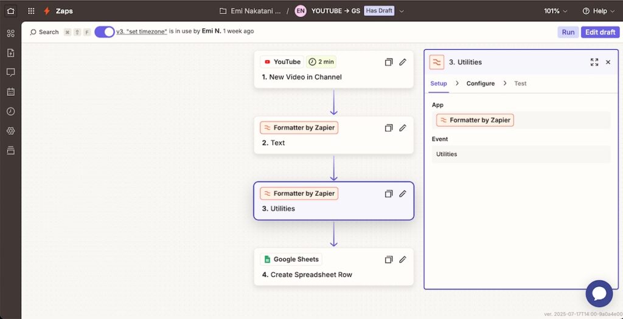Toggle the Zap on/off switch
The width and height of the screenshot is (623, 319).
pos(105,32)
